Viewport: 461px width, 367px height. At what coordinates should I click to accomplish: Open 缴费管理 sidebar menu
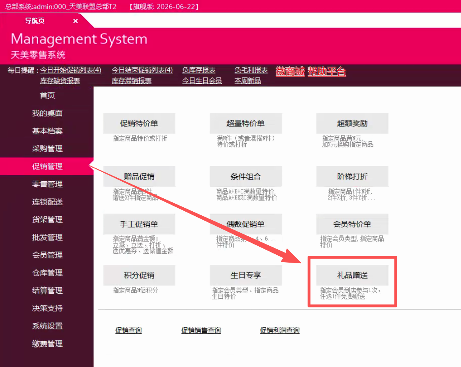pyautogui.click(x=47, y=344)
